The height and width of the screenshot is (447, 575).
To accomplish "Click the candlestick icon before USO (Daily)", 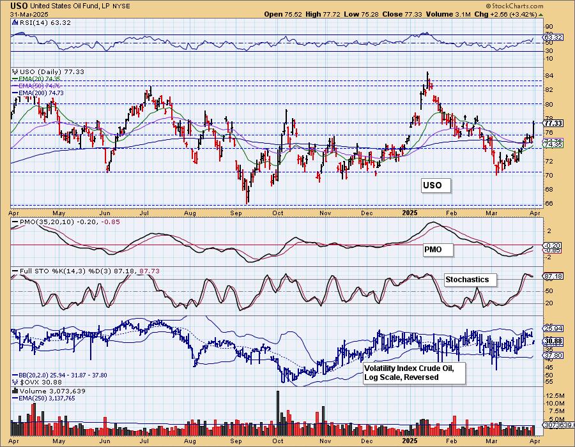I will (x=15, y=72).
